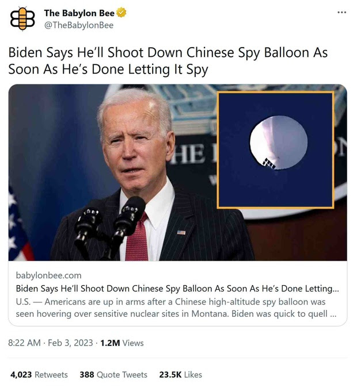The height and width of the screenshot is (388, 357).
Task: Click The Babylon Bee profile avatar logo
Action: tap(22, 19)
